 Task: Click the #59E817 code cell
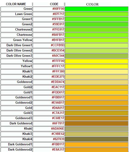49,24
